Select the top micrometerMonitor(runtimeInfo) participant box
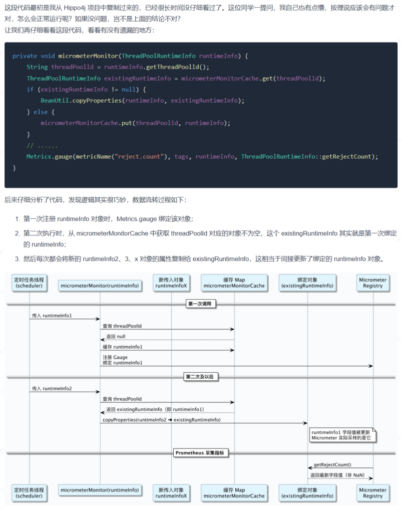 pos(100,286)
